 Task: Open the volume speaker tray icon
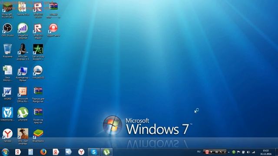(x=248, y=152)
